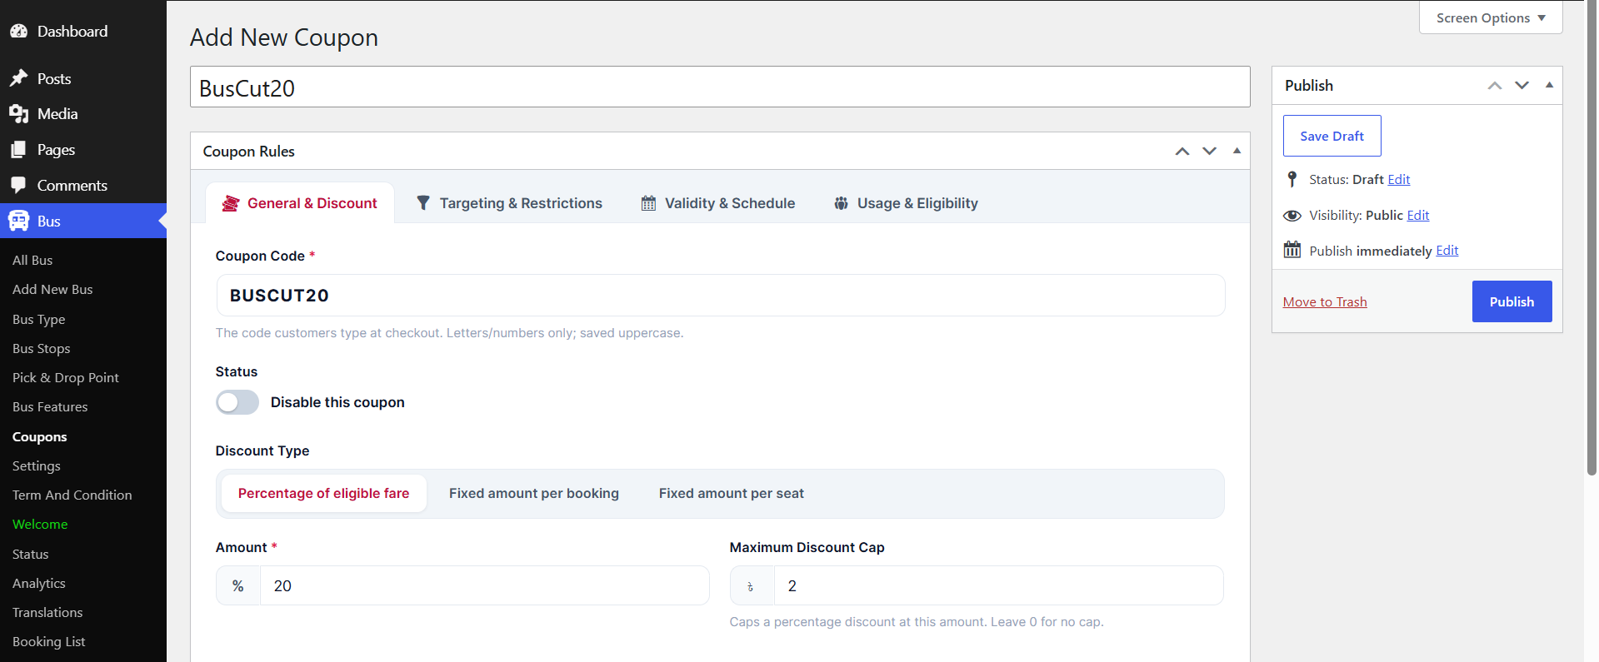Viewport: 1599px width, 662px height.
Task: Select Percentage of eligible fare discount type
Action: 323,494
